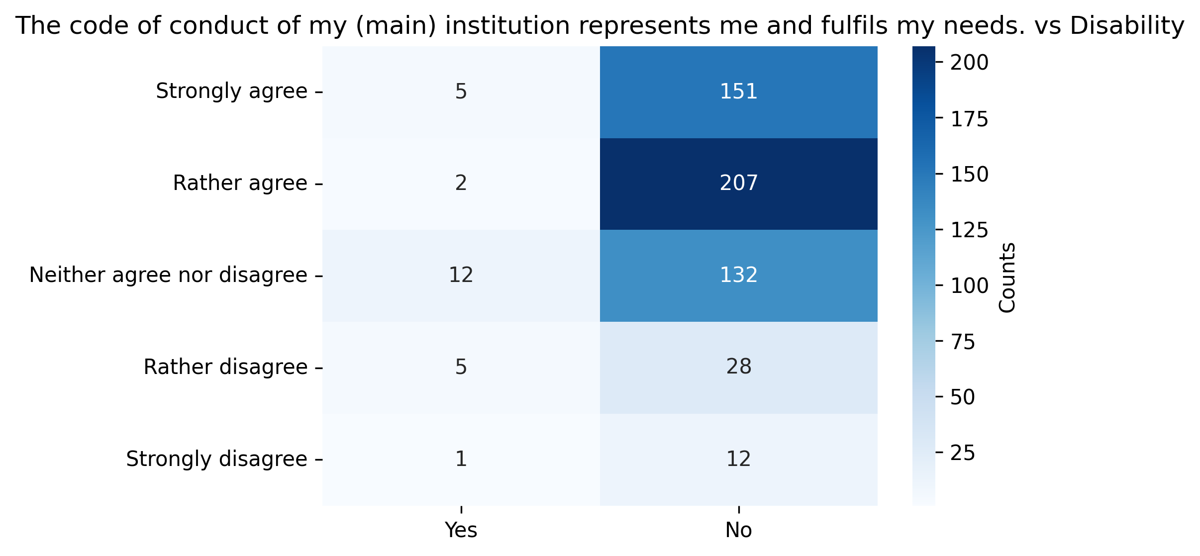This screenshot has height=556, width=1200.
Task: Click the "No" column label
Action: click(738, 531)
